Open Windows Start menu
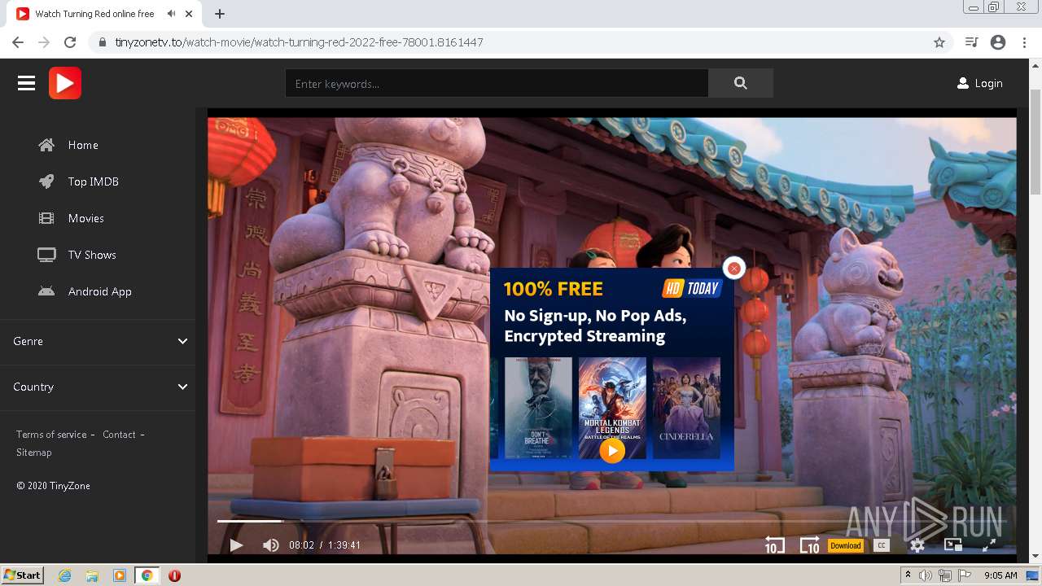 pos(23,575)
